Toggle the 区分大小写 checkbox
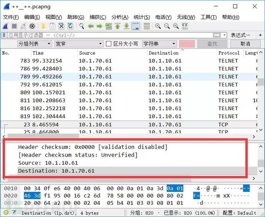The image size is (265, 217). point(109,44)
